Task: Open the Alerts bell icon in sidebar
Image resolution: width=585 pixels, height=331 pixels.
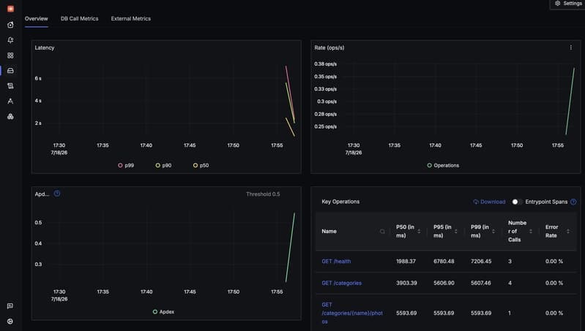Action: 10,40
